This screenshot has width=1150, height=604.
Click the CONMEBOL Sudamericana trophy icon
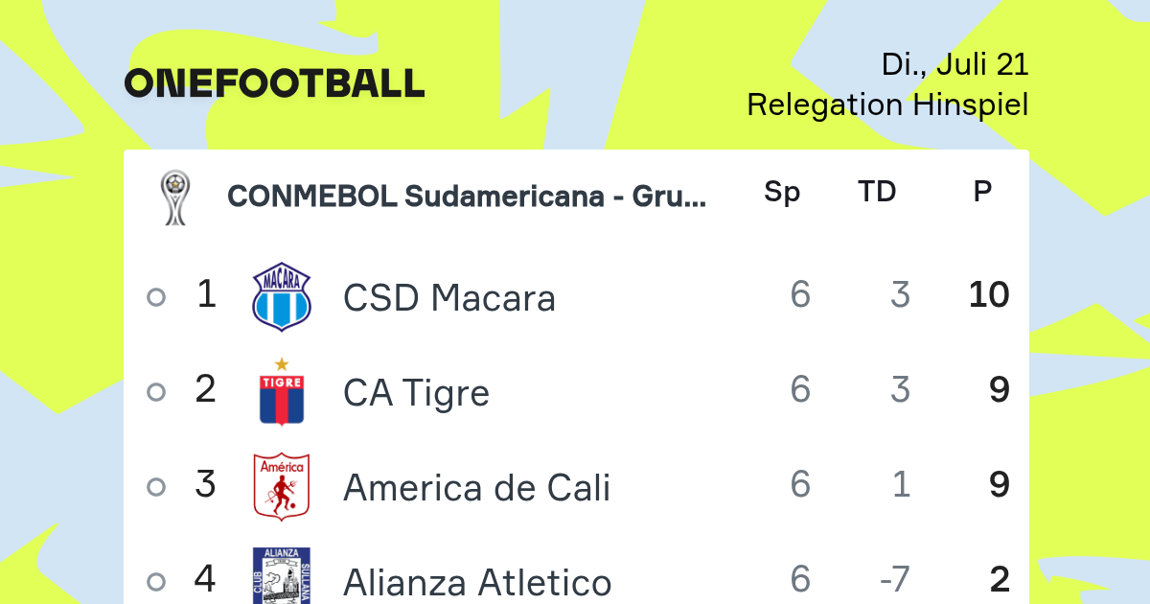pyautogui.click(x=174, y=197)
